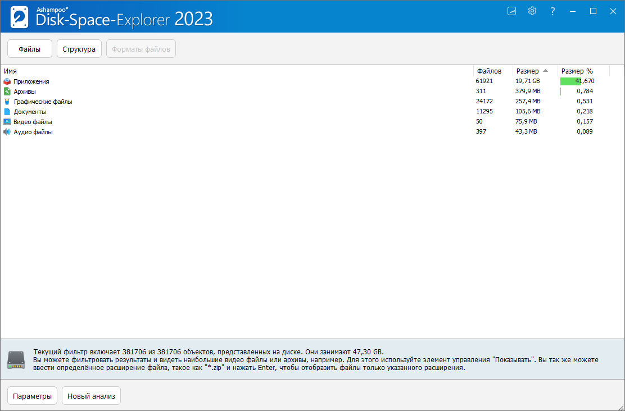Click the hard drive icon in info panel
Screen dimensions: 625x411
[16, 359]
